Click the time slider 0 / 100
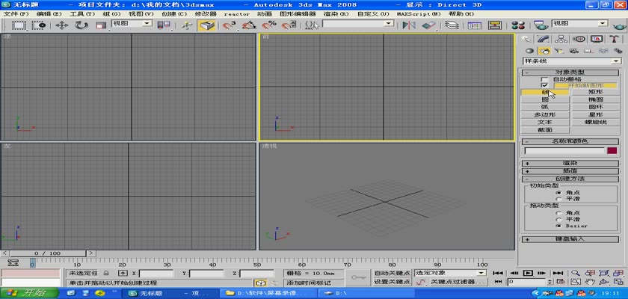628x299 pixels. click(47, 253)
